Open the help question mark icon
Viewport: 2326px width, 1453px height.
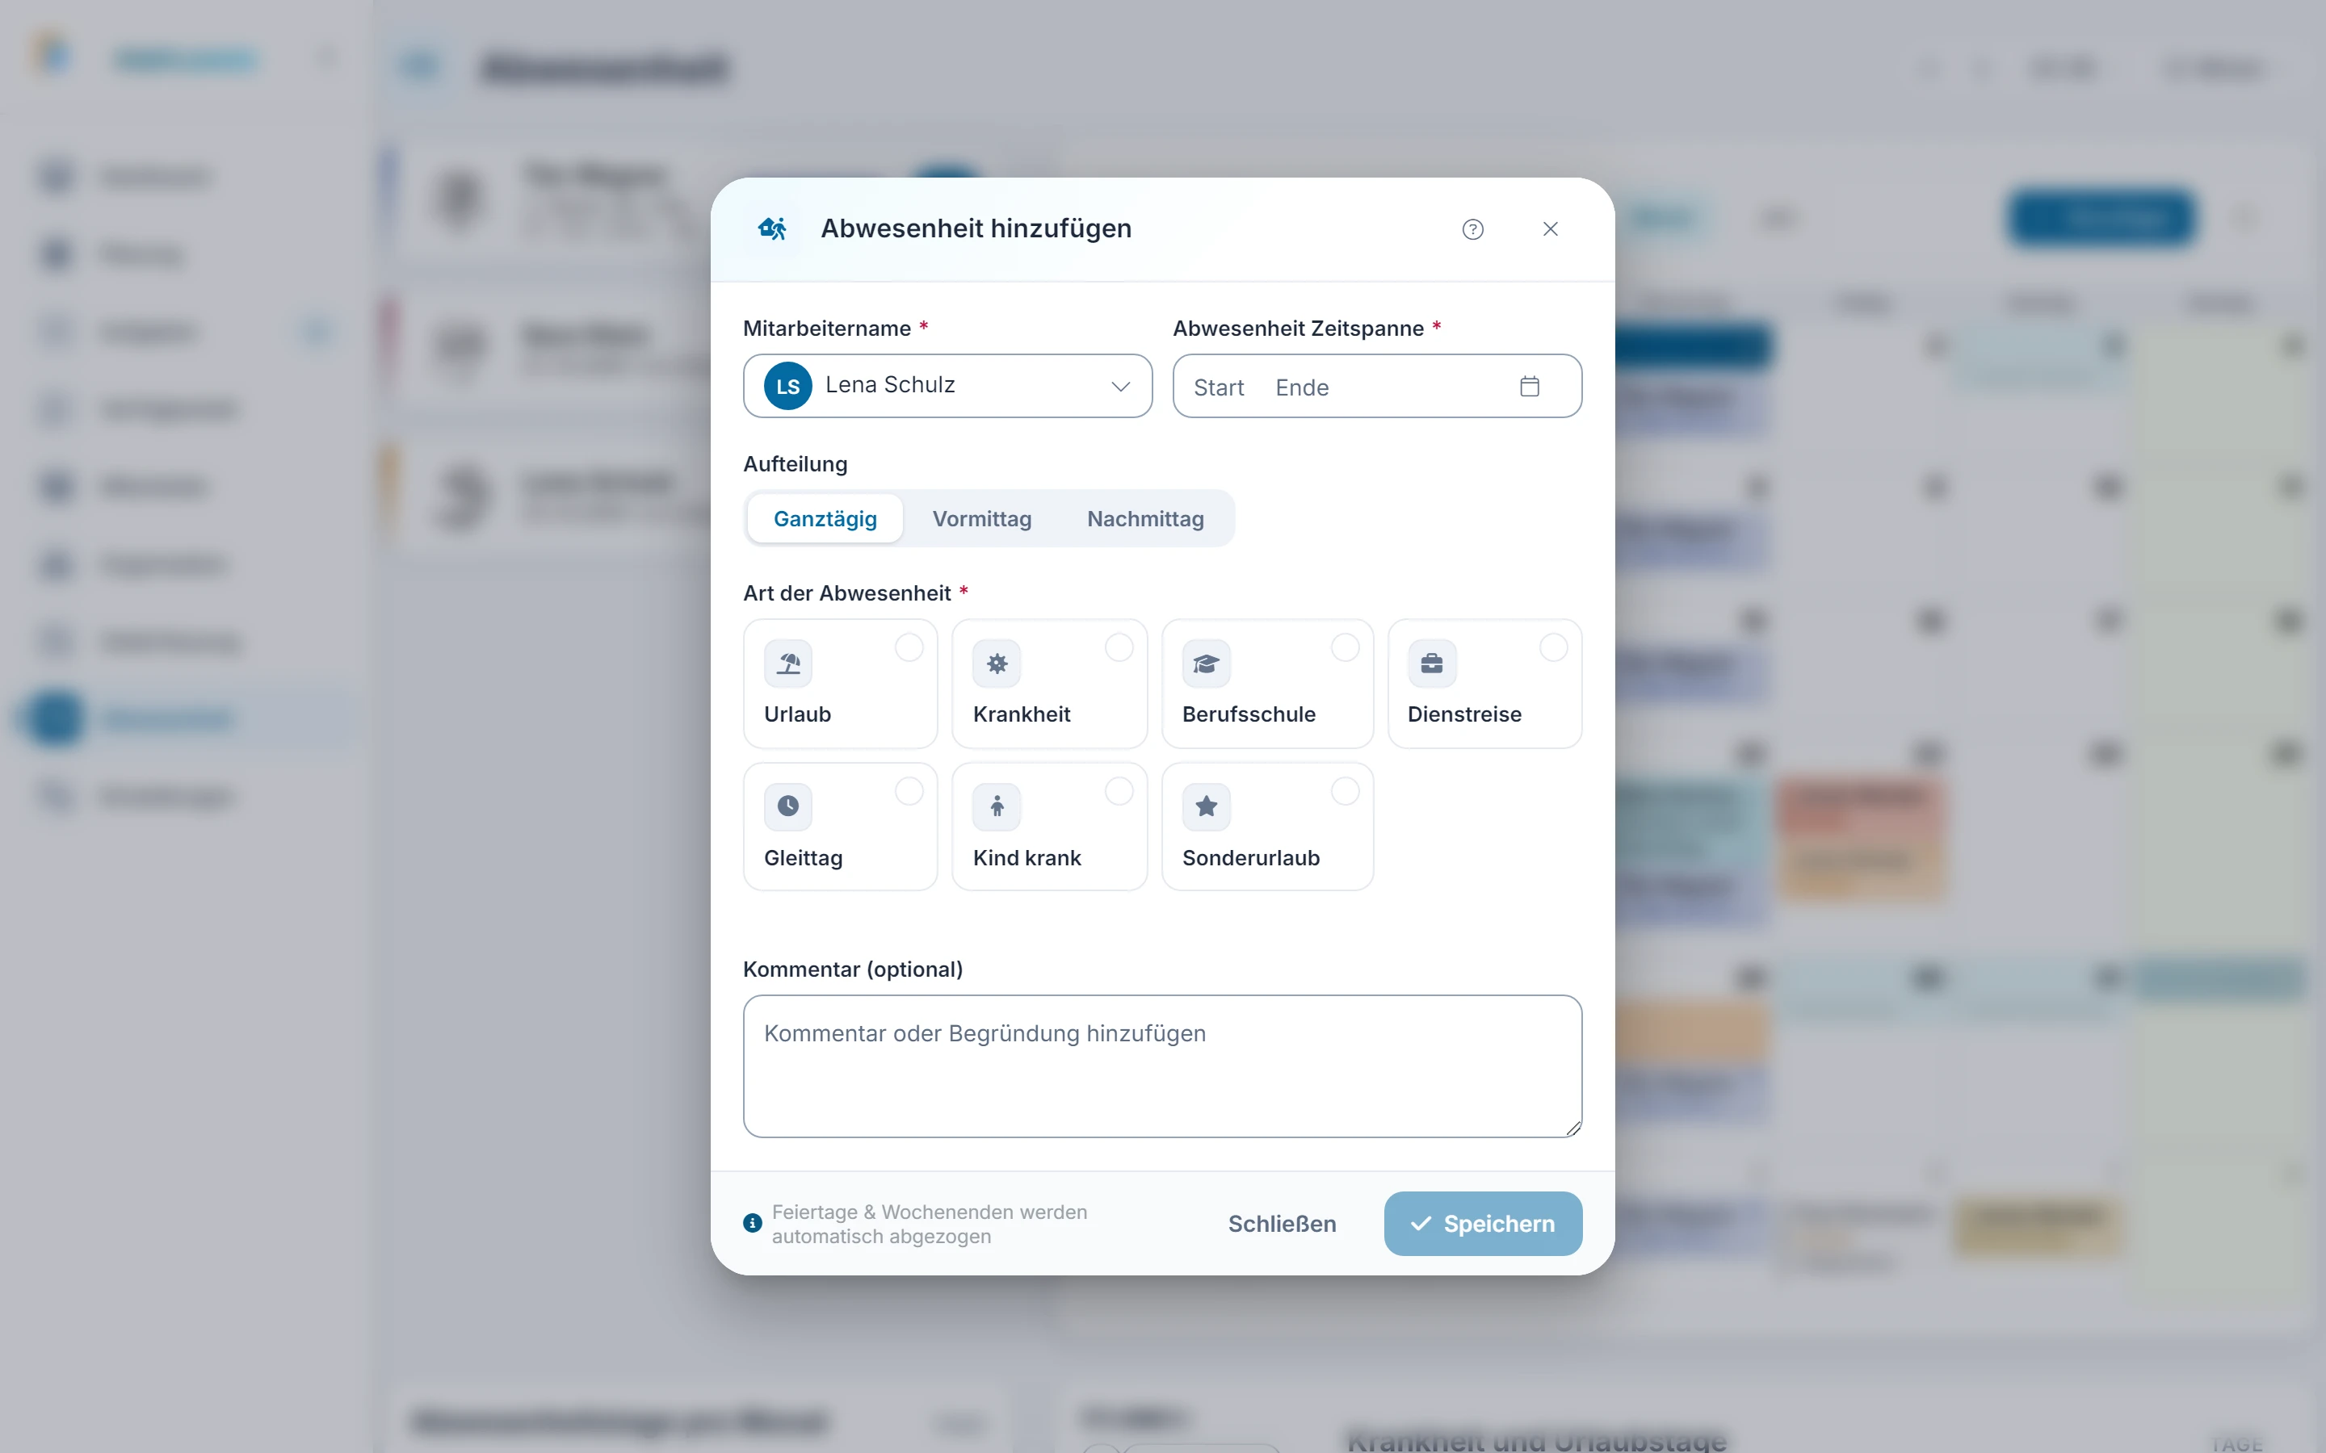pyautogui.click(x=1472, y=228)
